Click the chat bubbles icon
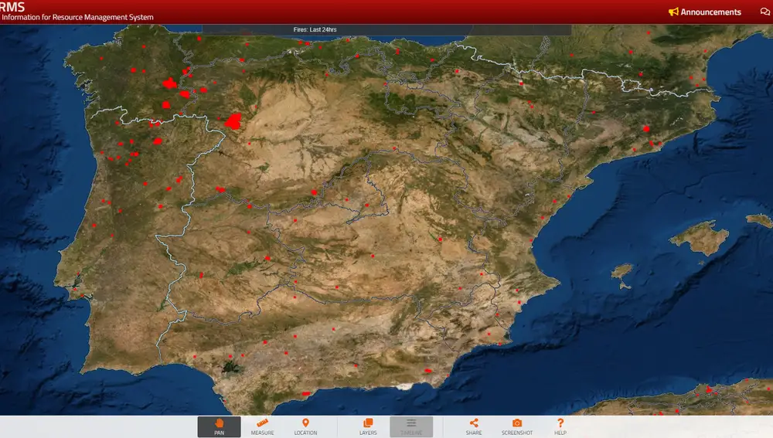The height and width of the screenshot is (438, 773). pos(765,12)
